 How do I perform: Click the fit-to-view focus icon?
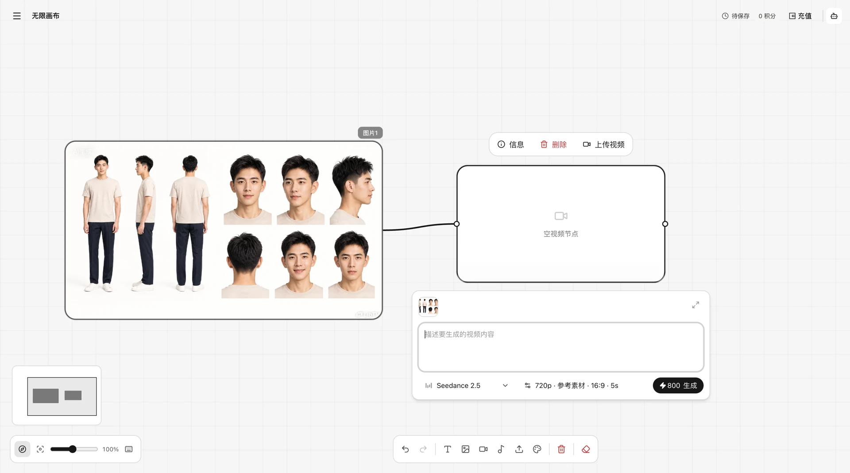coord(40,449)
